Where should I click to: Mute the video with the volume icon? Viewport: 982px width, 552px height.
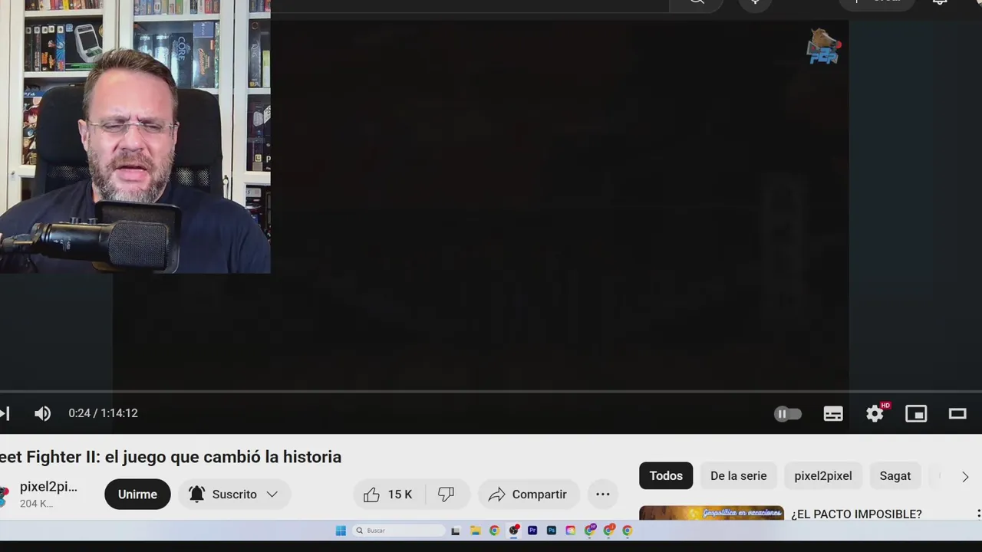coord(42,414)
